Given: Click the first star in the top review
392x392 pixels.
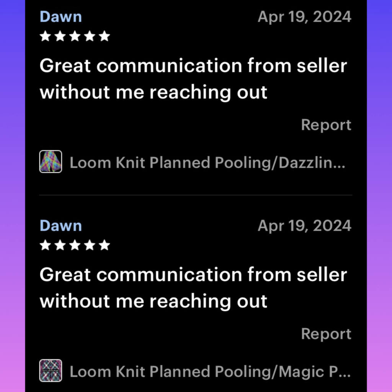Looking at the screenshot, I should click(45, 36).
